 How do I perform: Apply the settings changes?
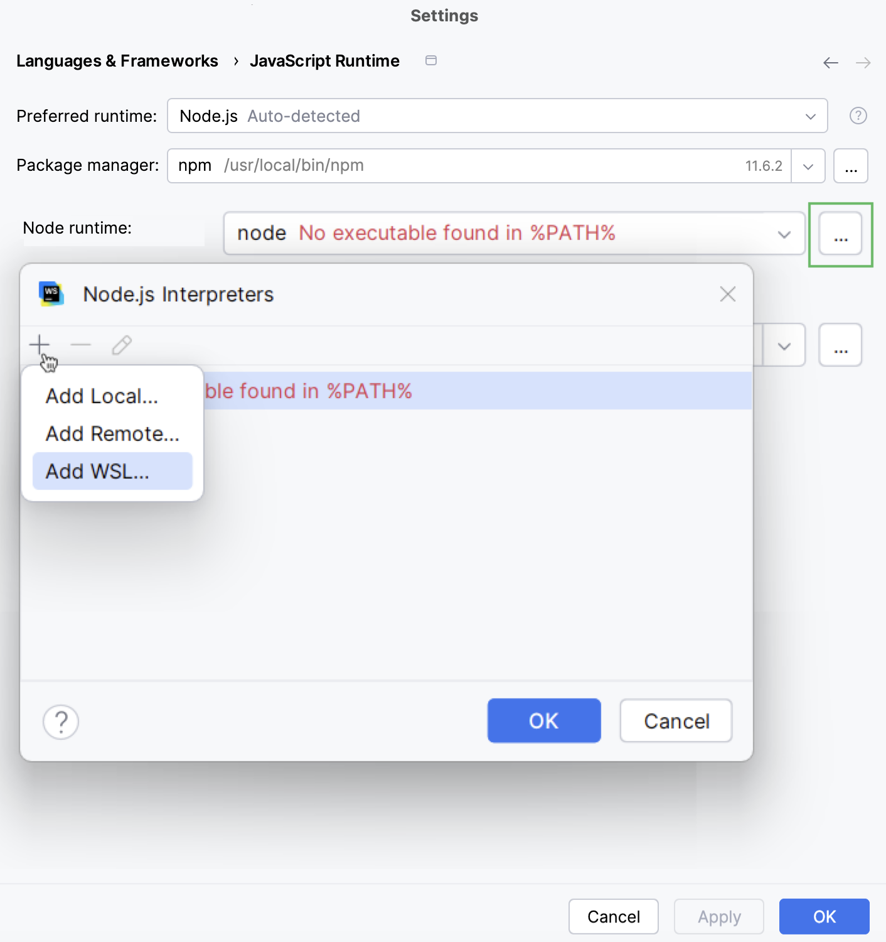tap(718, 916)
